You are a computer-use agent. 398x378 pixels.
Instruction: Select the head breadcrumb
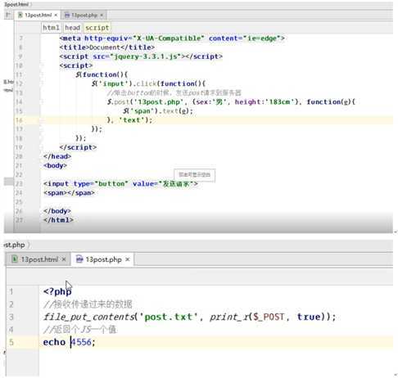pyautogui.click(x=72, y=28)
